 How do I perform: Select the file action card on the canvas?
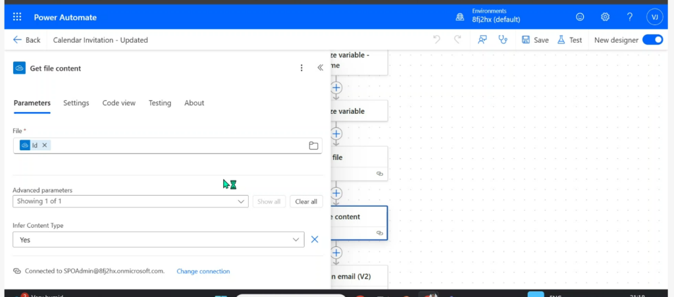click(359, 163)
